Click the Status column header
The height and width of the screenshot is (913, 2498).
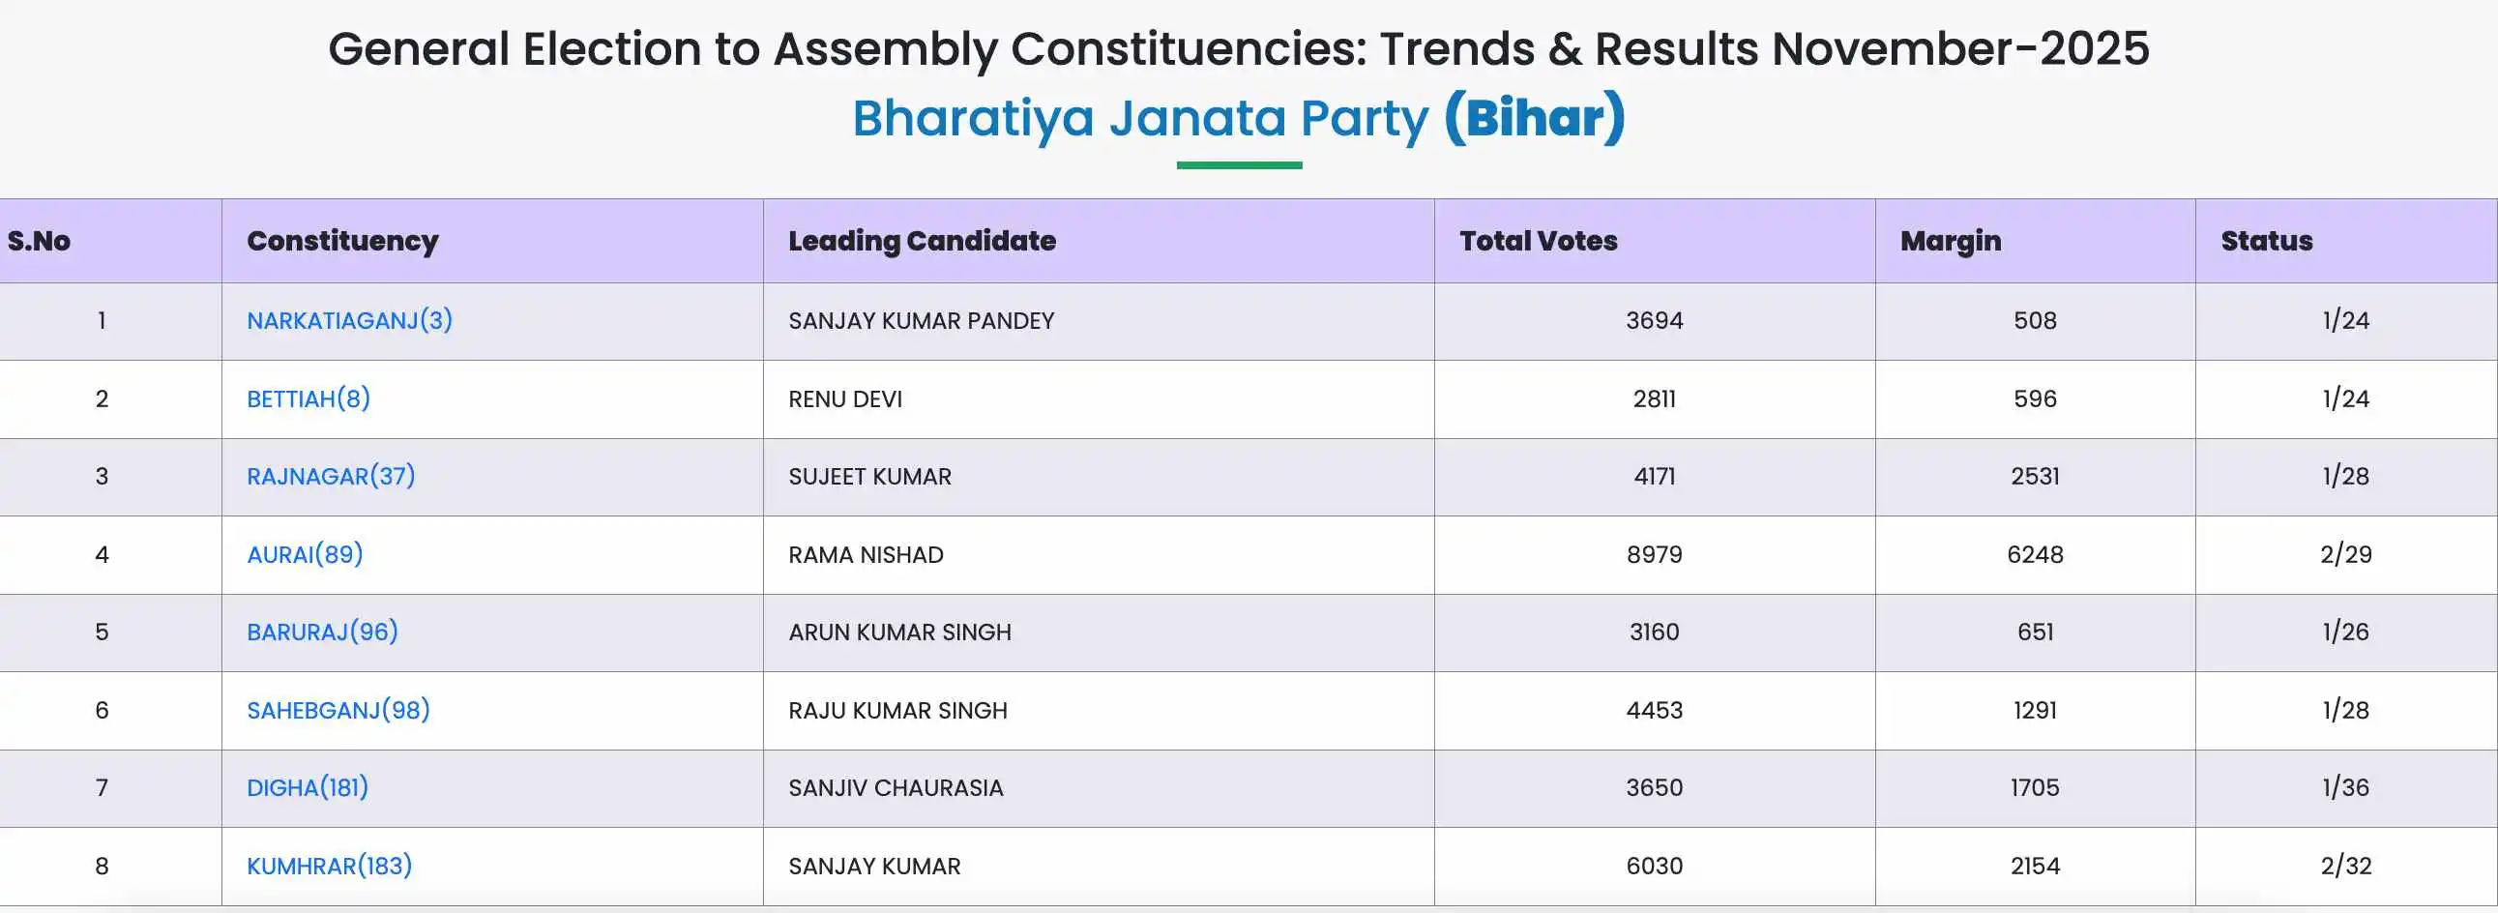[2266, 241]
